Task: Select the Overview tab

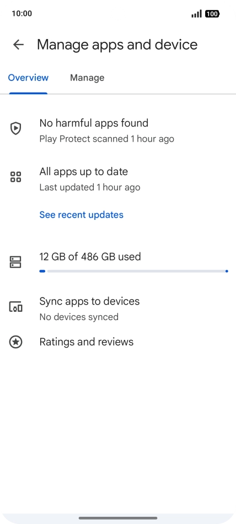Action: click(x=29, y=78)
